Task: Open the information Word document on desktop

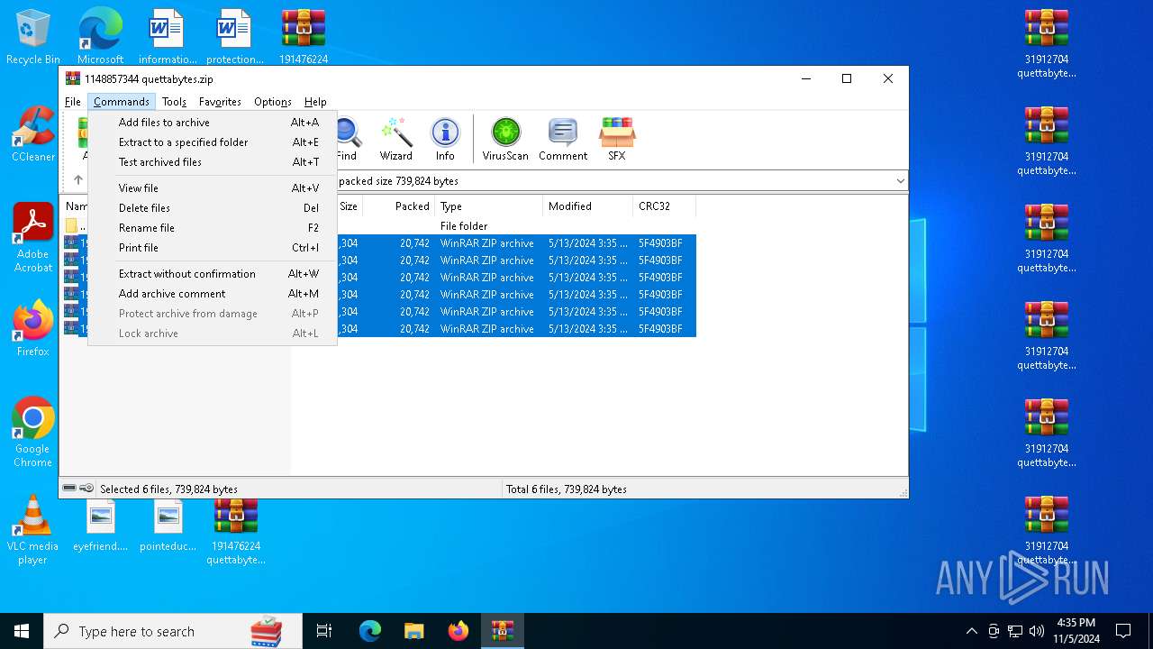Action: point(168,37)
